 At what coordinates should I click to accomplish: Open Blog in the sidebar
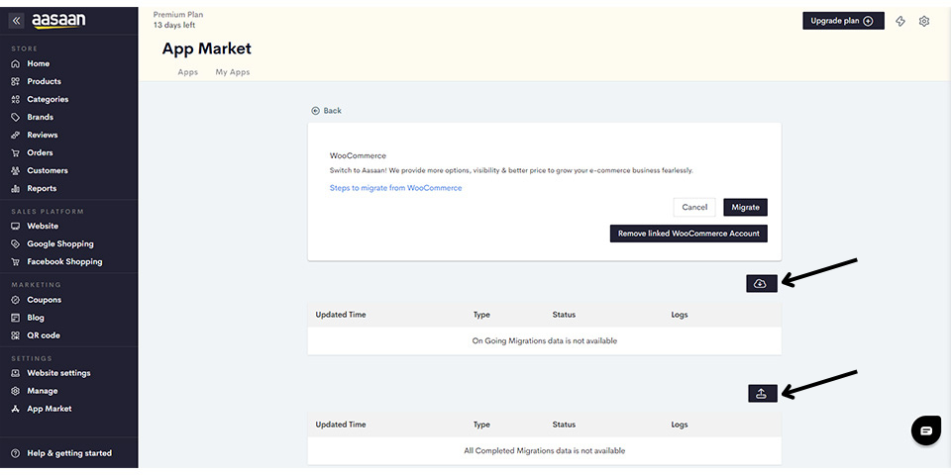pyautogui.click(x=36, y=318)
